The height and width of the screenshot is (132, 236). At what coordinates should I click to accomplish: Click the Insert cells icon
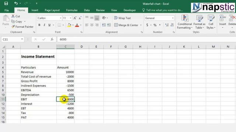click(222, 18)
